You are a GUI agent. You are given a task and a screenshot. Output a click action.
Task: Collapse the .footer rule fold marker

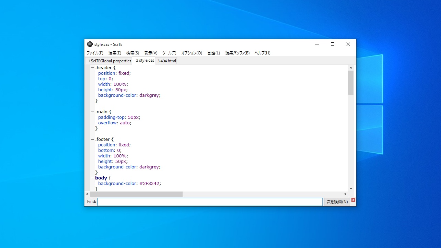tap(92, 139)
